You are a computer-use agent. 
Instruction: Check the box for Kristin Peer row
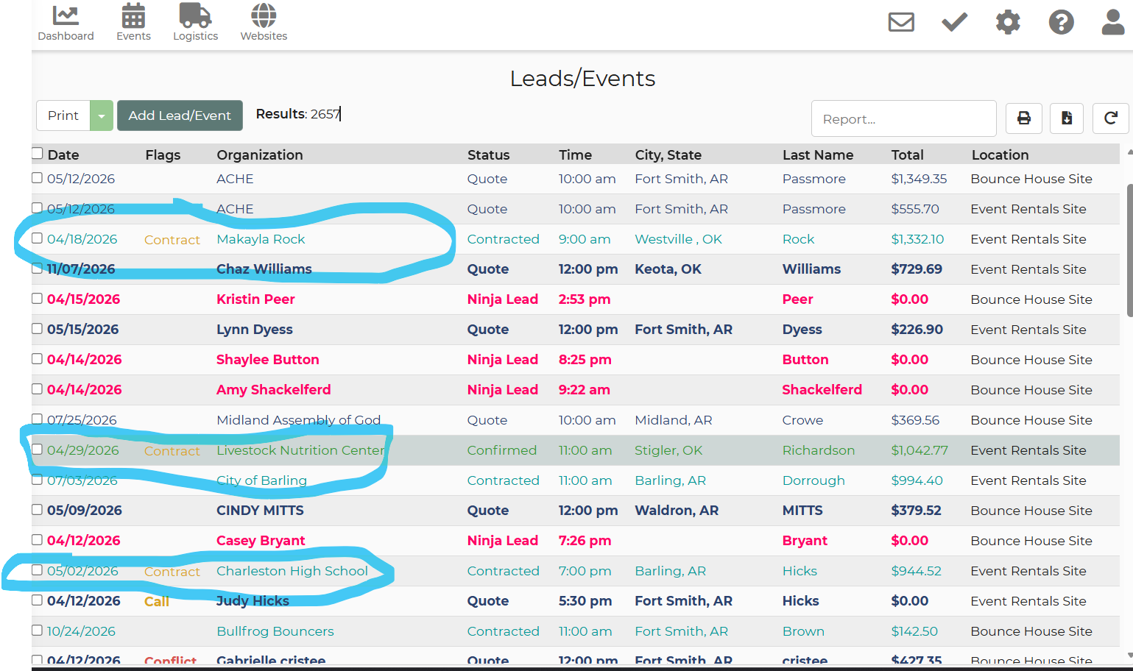37,298
